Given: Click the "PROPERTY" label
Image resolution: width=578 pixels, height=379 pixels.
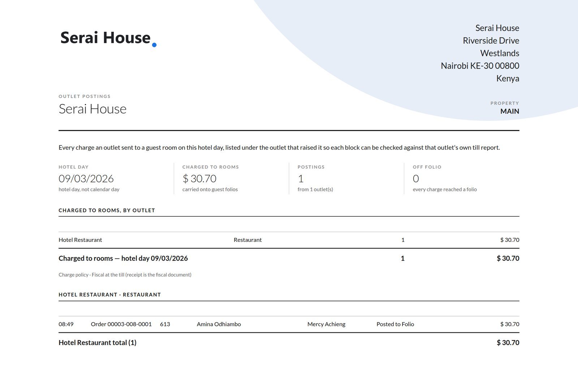Looking at the screenshot, I should coord(505,103).
